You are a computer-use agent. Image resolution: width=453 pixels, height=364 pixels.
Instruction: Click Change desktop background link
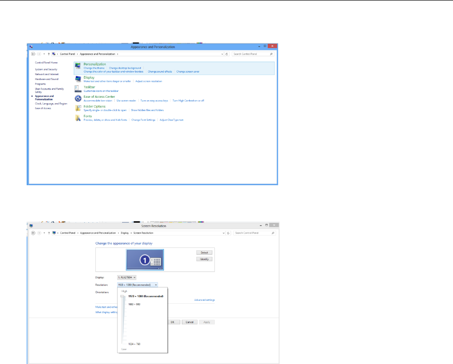tap(125, 68)
